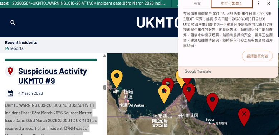This screenshot has height=135, width=279.
Task: Open the Suspicious Activity UKMTO #9 heading link
Action: point(53,76)
